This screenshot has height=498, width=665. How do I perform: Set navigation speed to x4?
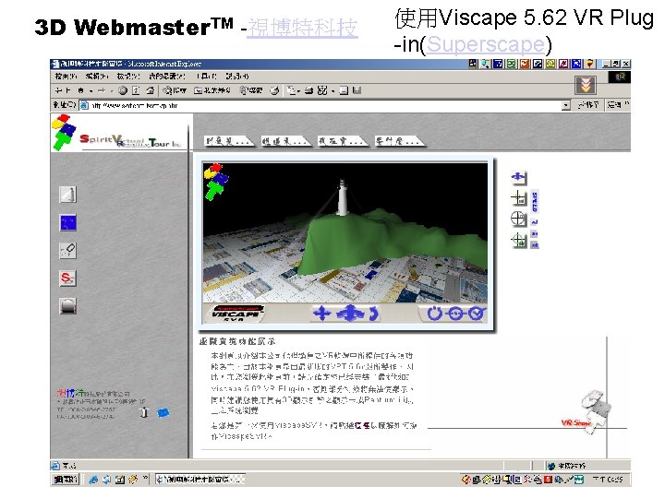(x=535, y=233)
